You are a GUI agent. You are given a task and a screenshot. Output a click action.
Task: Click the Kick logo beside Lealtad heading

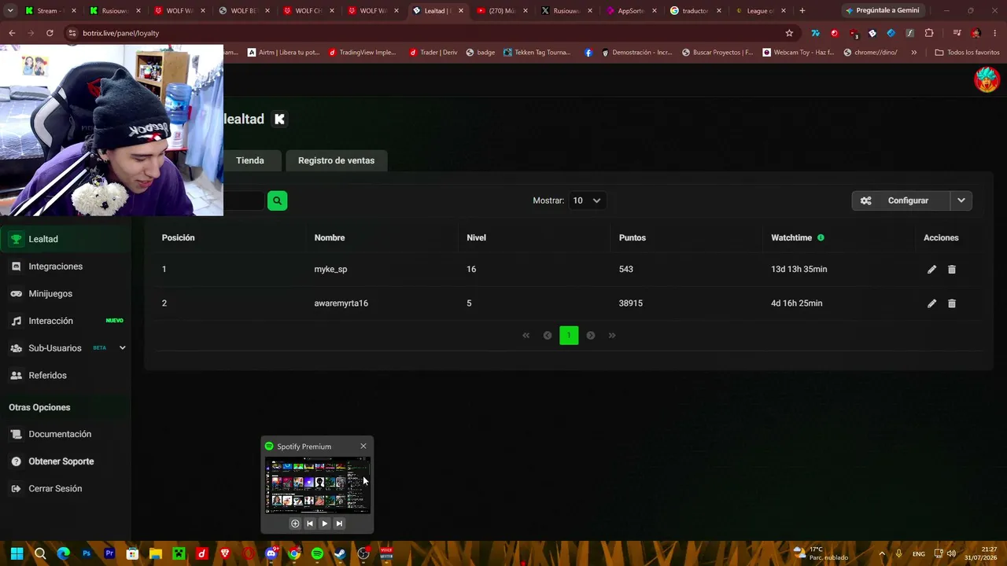tap(279, 119)
